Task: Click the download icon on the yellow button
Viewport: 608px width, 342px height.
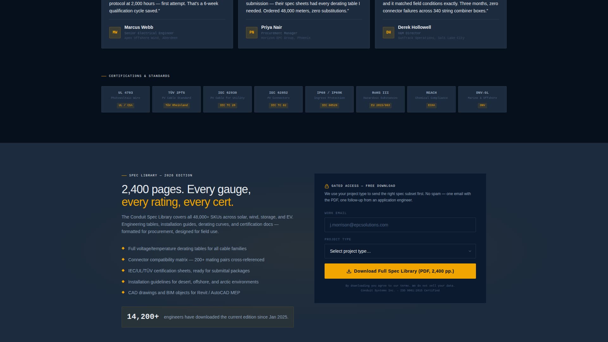Action: click(349, 271)
